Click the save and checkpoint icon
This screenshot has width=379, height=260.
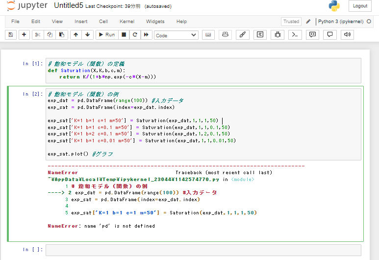[11, 35]
